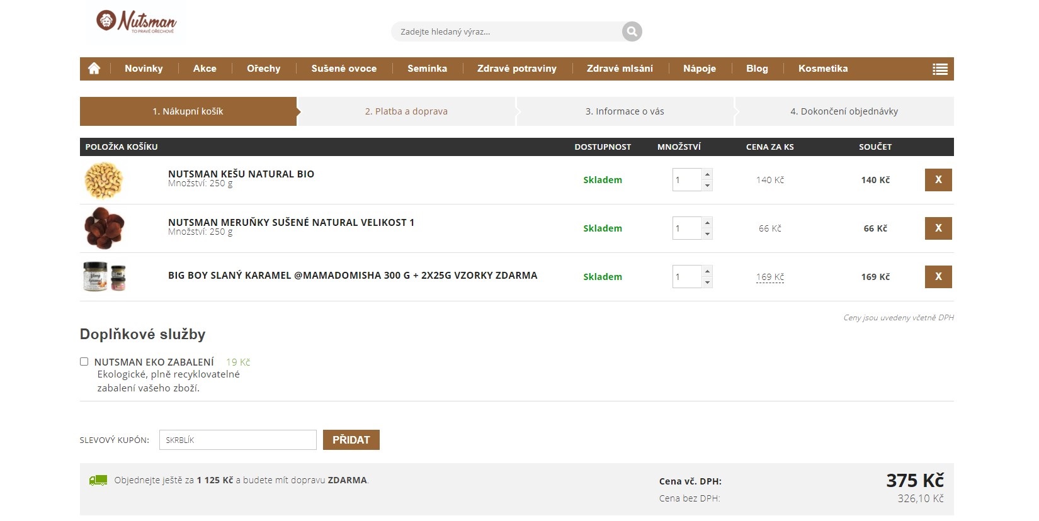Open the Zdravé potraviny menu
The height and width of the screenshot is (521, 1039).
517,69
